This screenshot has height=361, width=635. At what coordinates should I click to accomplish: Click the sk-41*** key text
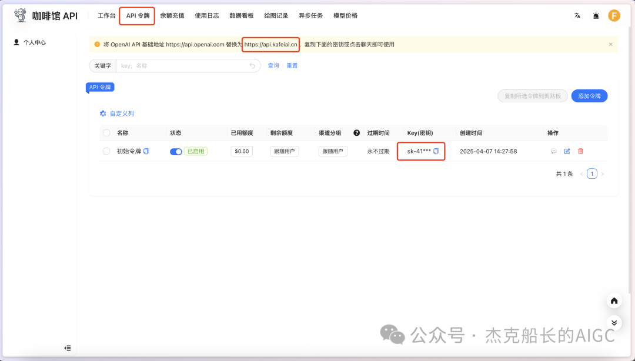point(419,151)
